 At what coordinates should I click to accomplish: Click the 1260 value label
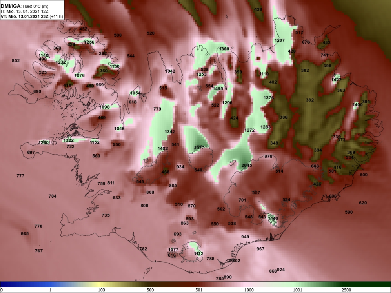pos(43,143)
